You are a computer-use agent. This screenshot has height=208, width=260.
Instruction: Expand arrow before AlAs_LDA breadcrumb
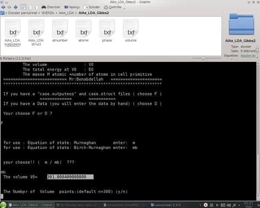[56, 13]
